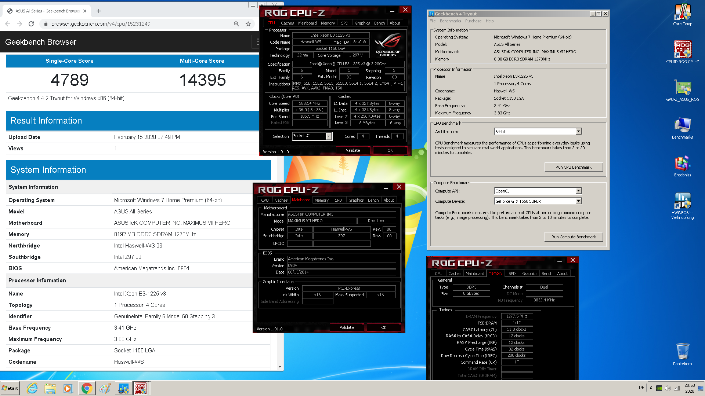
Task: Launch Windows Media Player from taskbar
Action: 68,388
